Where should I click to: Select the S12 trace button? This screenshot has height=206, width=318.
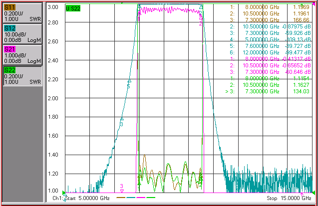point(23,34)
